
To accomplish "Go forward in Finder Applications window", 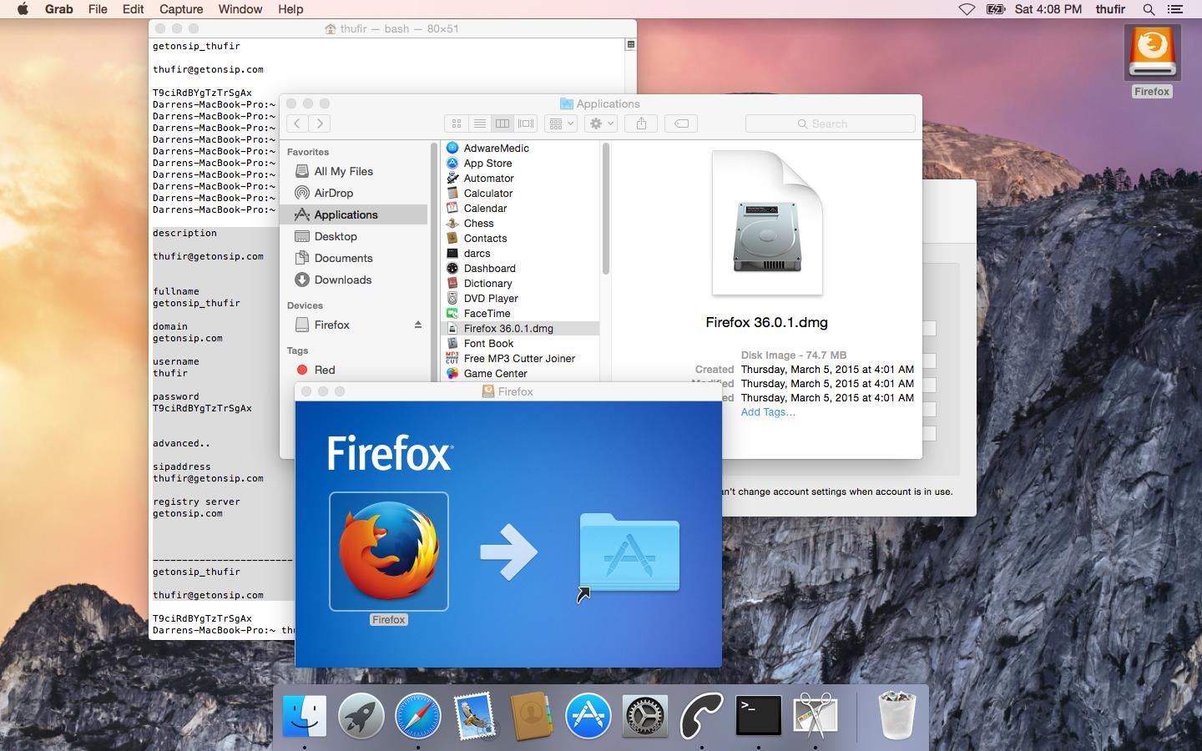I will pos(320,123).
